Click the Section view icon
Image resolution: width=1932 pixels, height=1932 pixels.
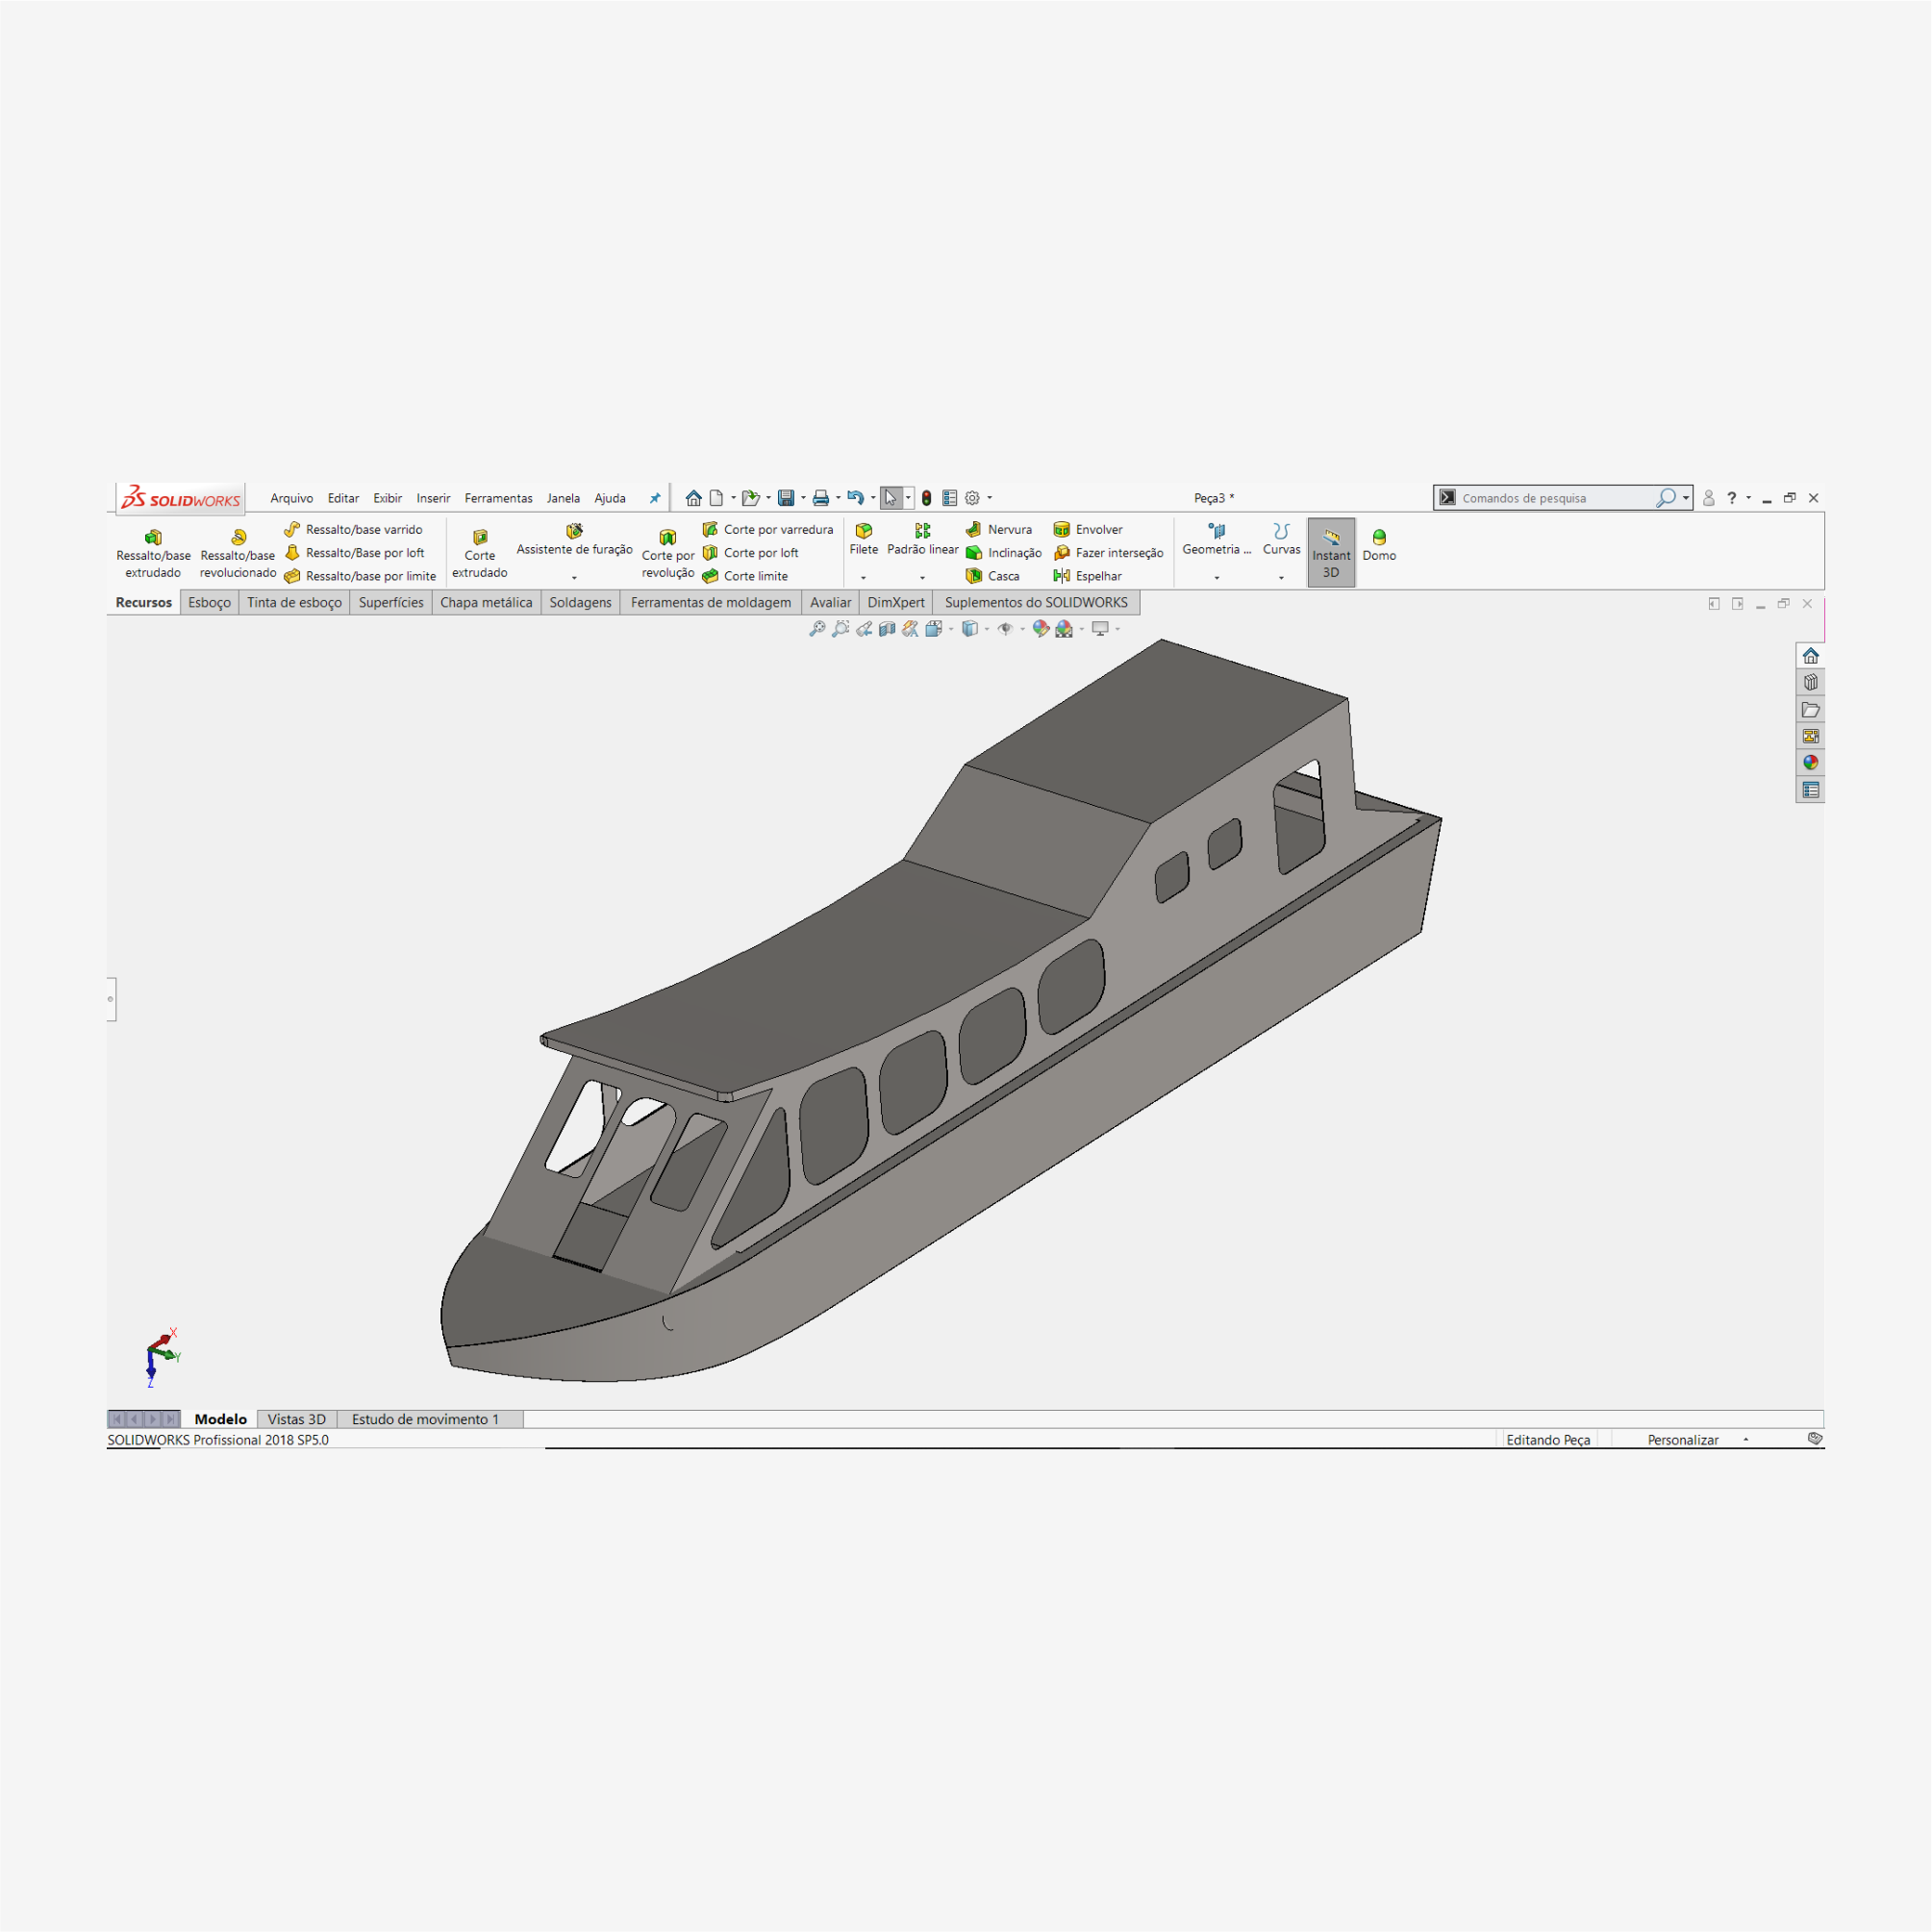pyautogui.click(x=887, y=628)
